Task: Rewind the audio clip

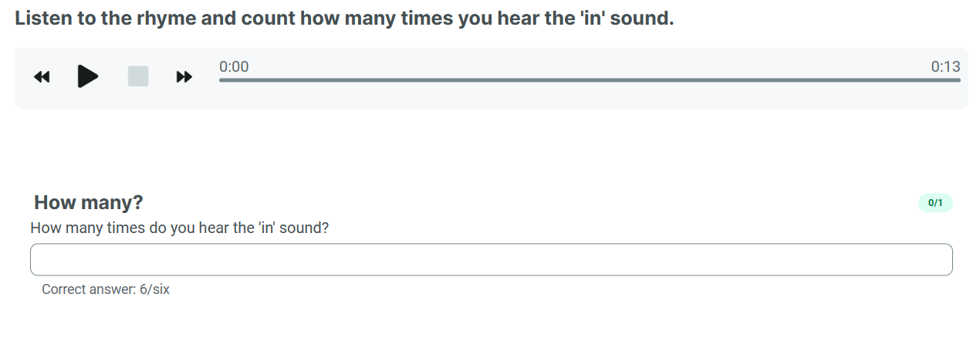Action: coord(42,76)
